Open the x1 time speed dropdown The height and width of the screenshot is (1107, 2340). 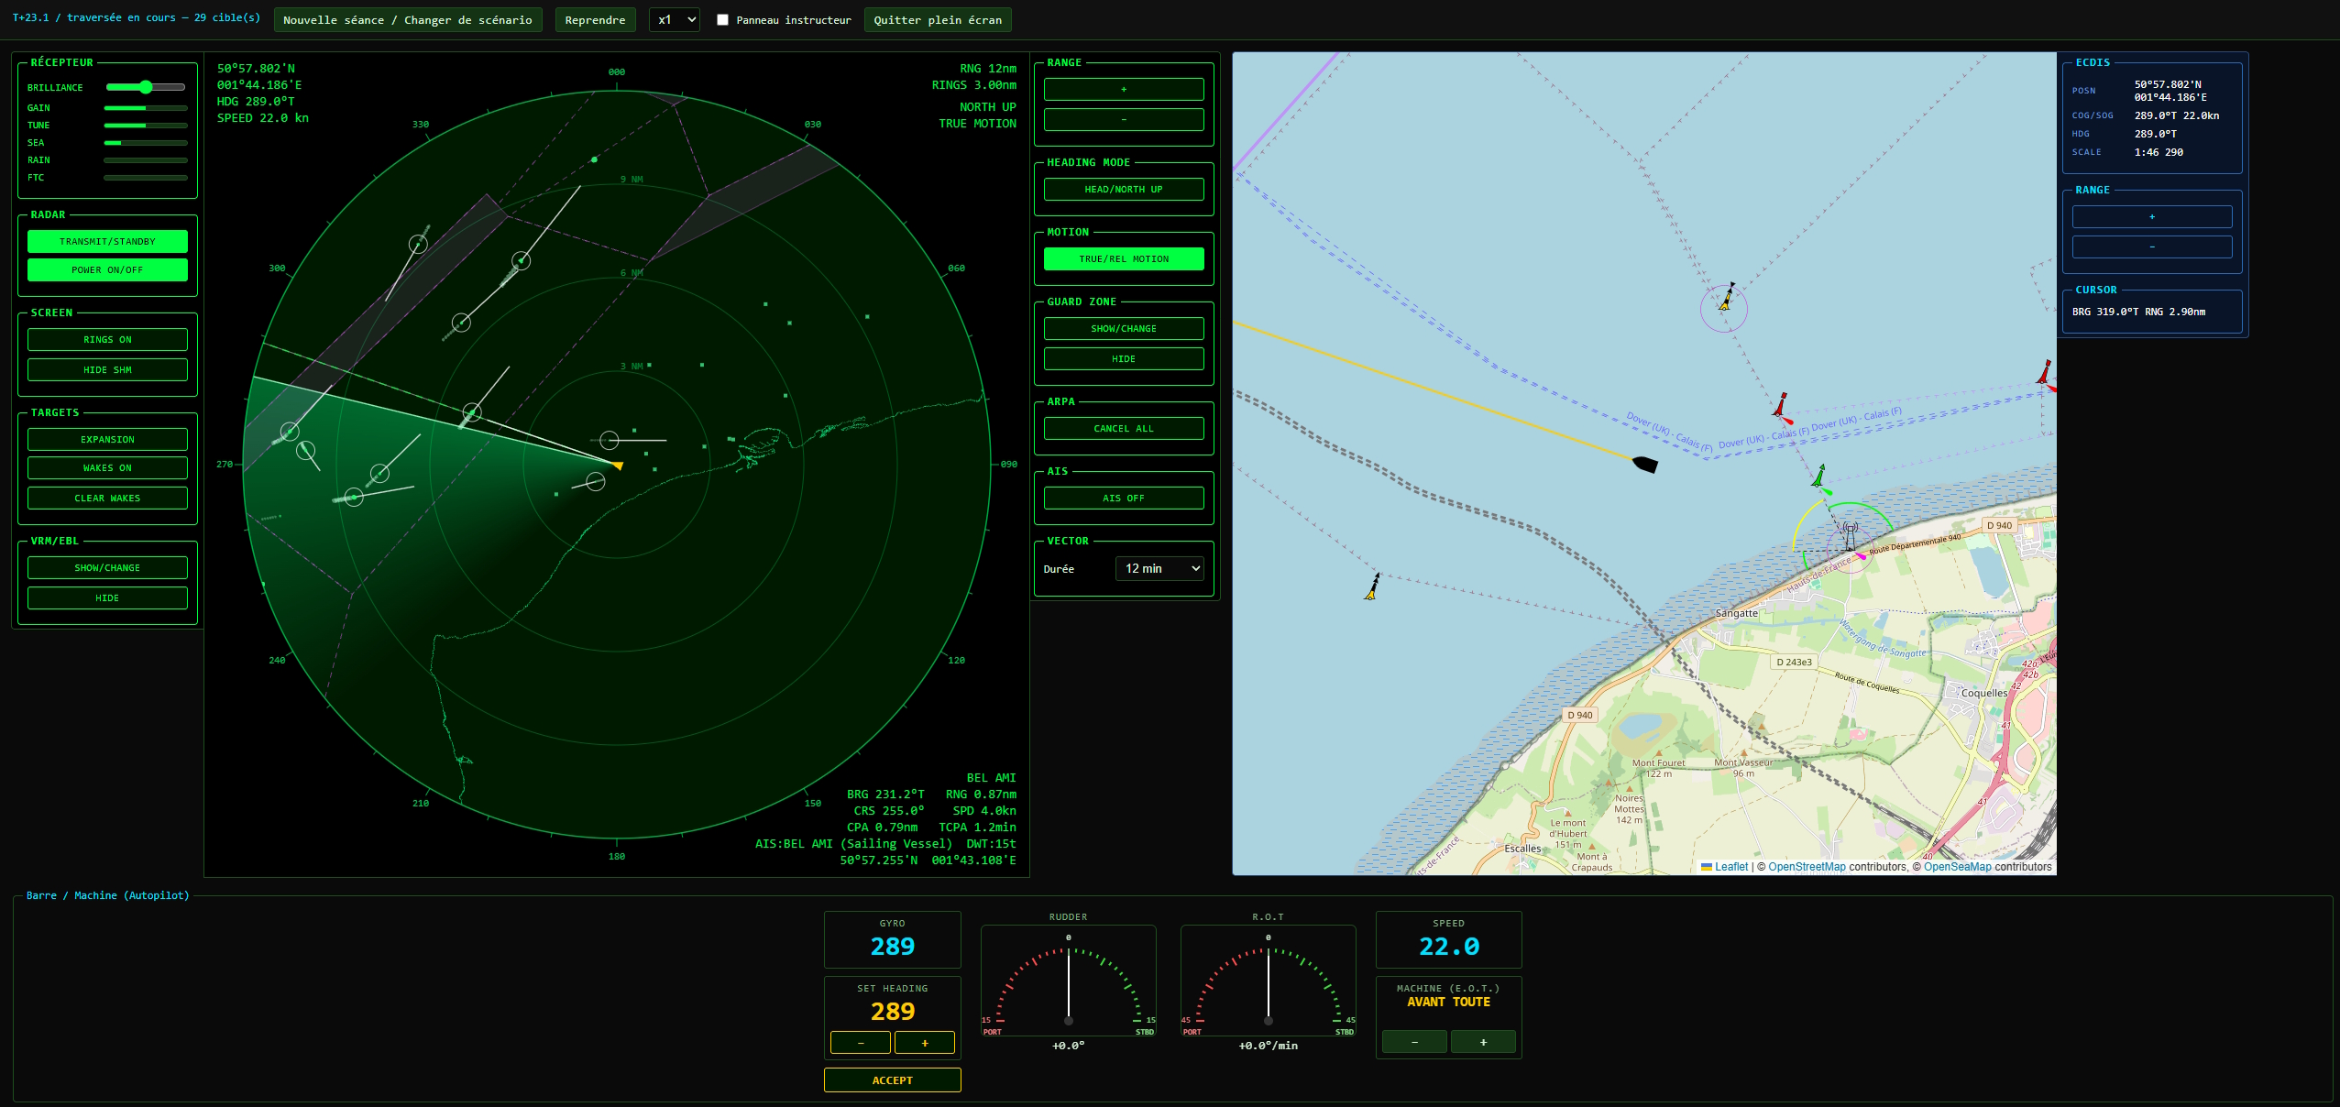pos(675,20)
